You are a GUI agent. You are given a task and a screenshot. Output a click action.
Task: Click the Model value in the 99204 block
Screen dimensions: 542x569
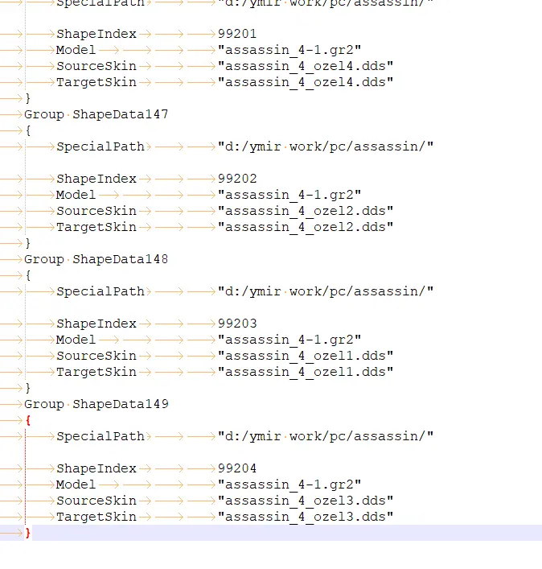point(289,484)
